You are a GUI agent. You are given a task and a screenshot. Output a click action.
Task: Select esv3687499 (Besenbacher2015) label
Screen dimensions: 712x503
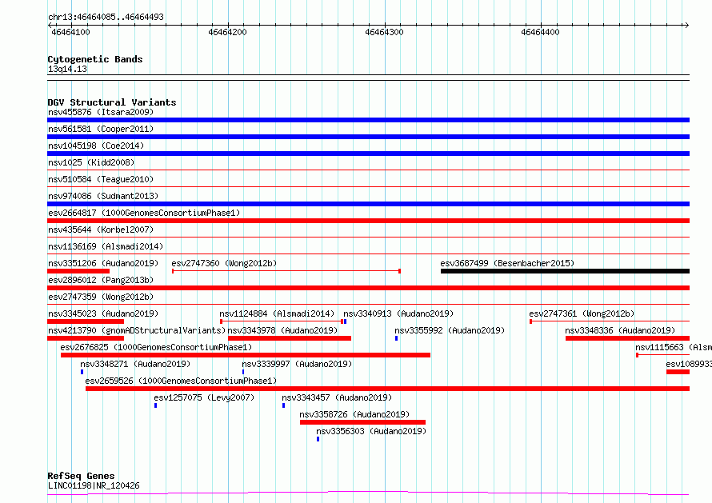pyautogui.click(x=507, y=263)
